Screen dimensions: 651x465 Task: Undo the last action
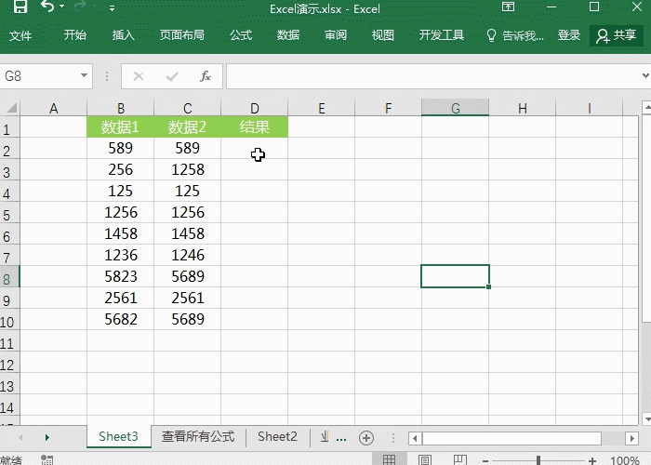coord(47,7)
